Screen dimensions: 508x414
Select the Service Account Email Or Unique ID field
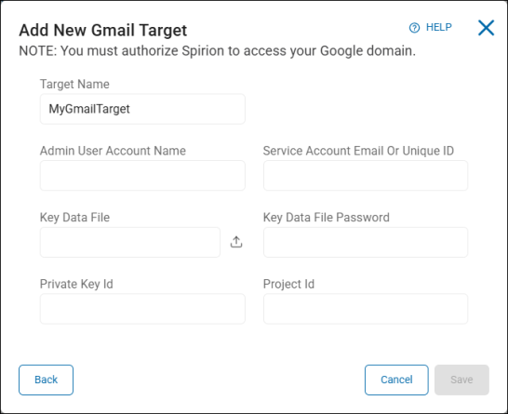pos(366,175)
